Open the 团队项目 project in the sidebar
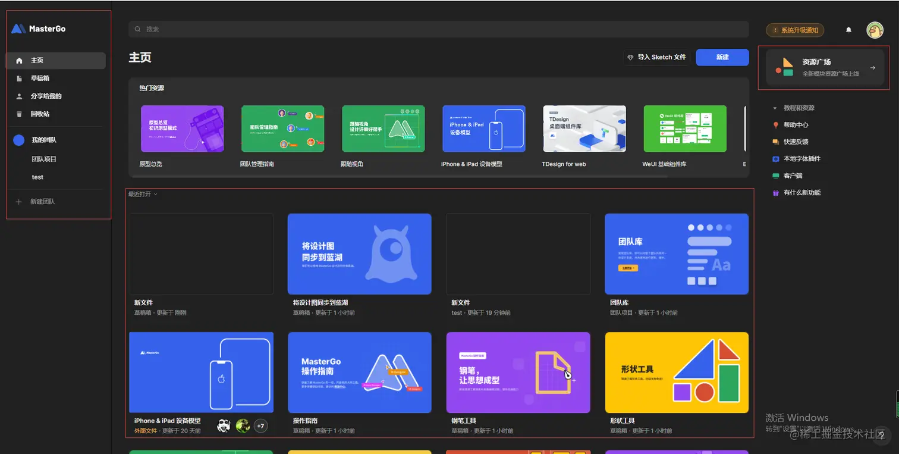The image size is (899, 454). pyautogui.click(x=44, y=159)
